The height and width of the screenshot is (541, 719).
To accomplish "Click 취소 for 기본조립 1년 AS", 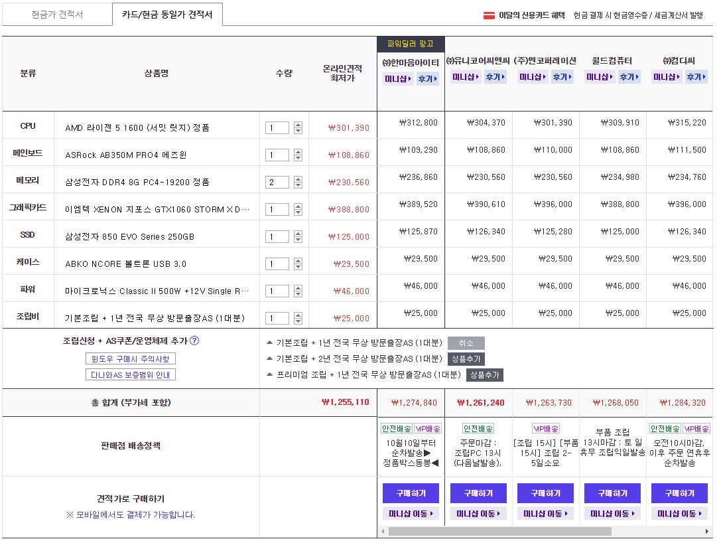I will (x=466, y=343).
